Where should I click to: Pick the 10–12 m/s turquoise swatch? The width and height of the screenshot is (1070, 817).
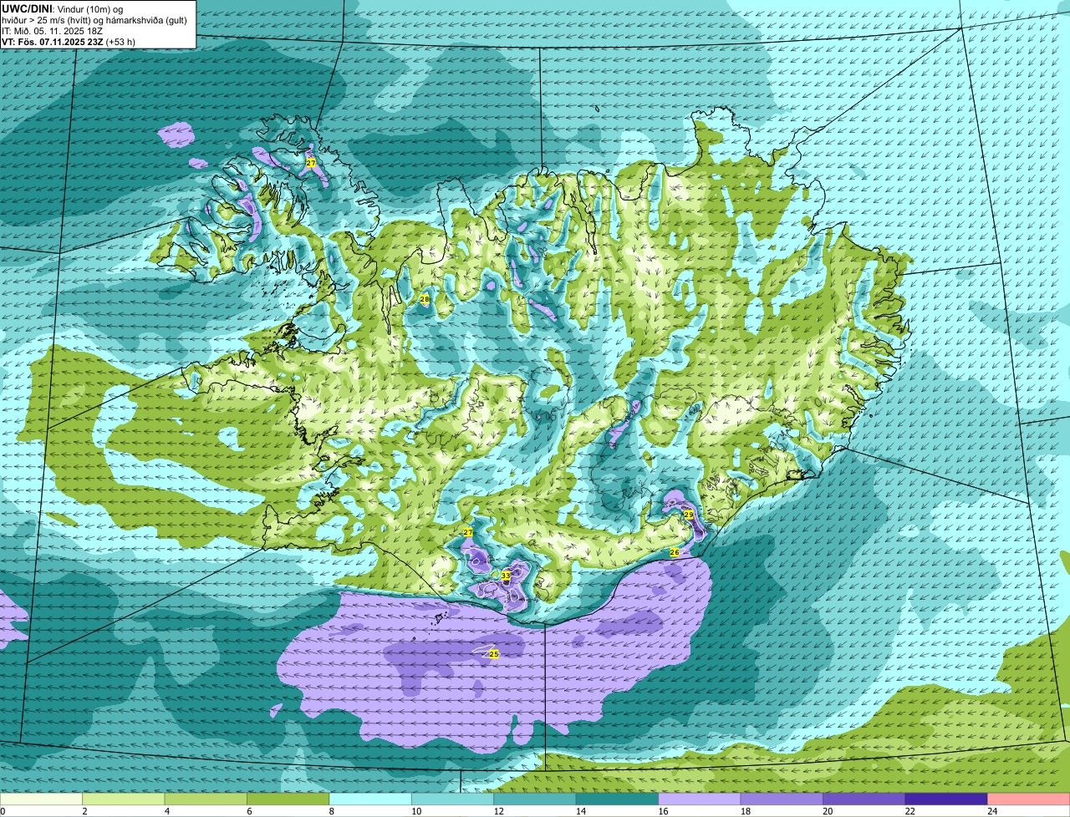click(453, 799)
